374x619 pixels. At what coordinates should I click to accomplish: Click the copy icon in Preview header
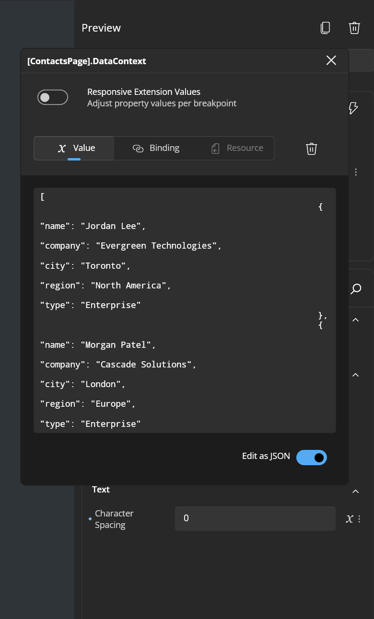[325, 28]
